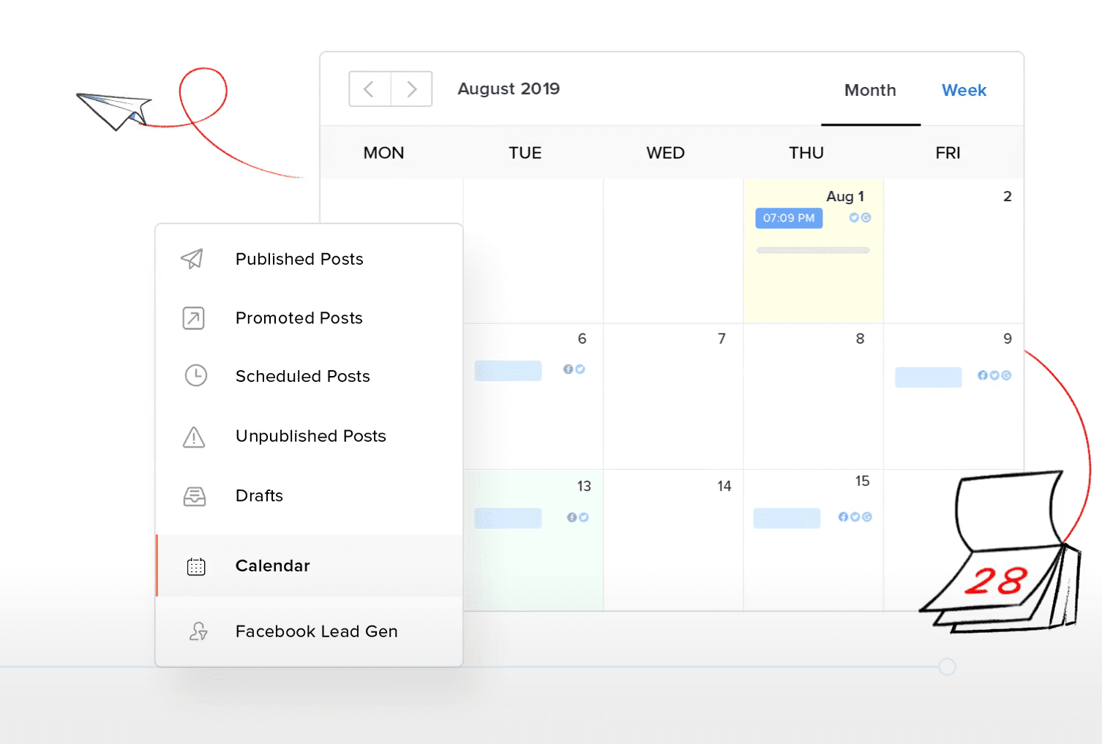Click the Drafts inbox tray icon

point(195,497)
